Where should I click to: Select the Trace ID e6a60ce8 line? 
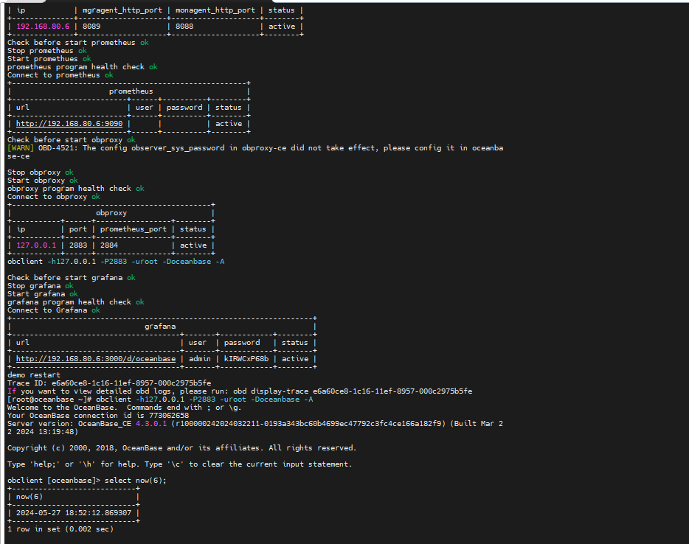coord(109,383)
